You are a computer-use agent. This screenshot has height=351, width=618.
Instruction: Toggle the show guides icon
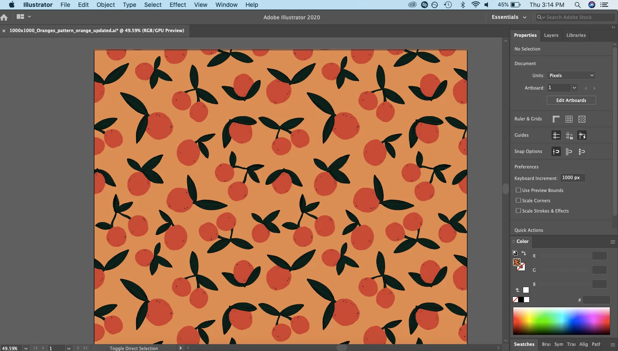click(x=556, y=135)
